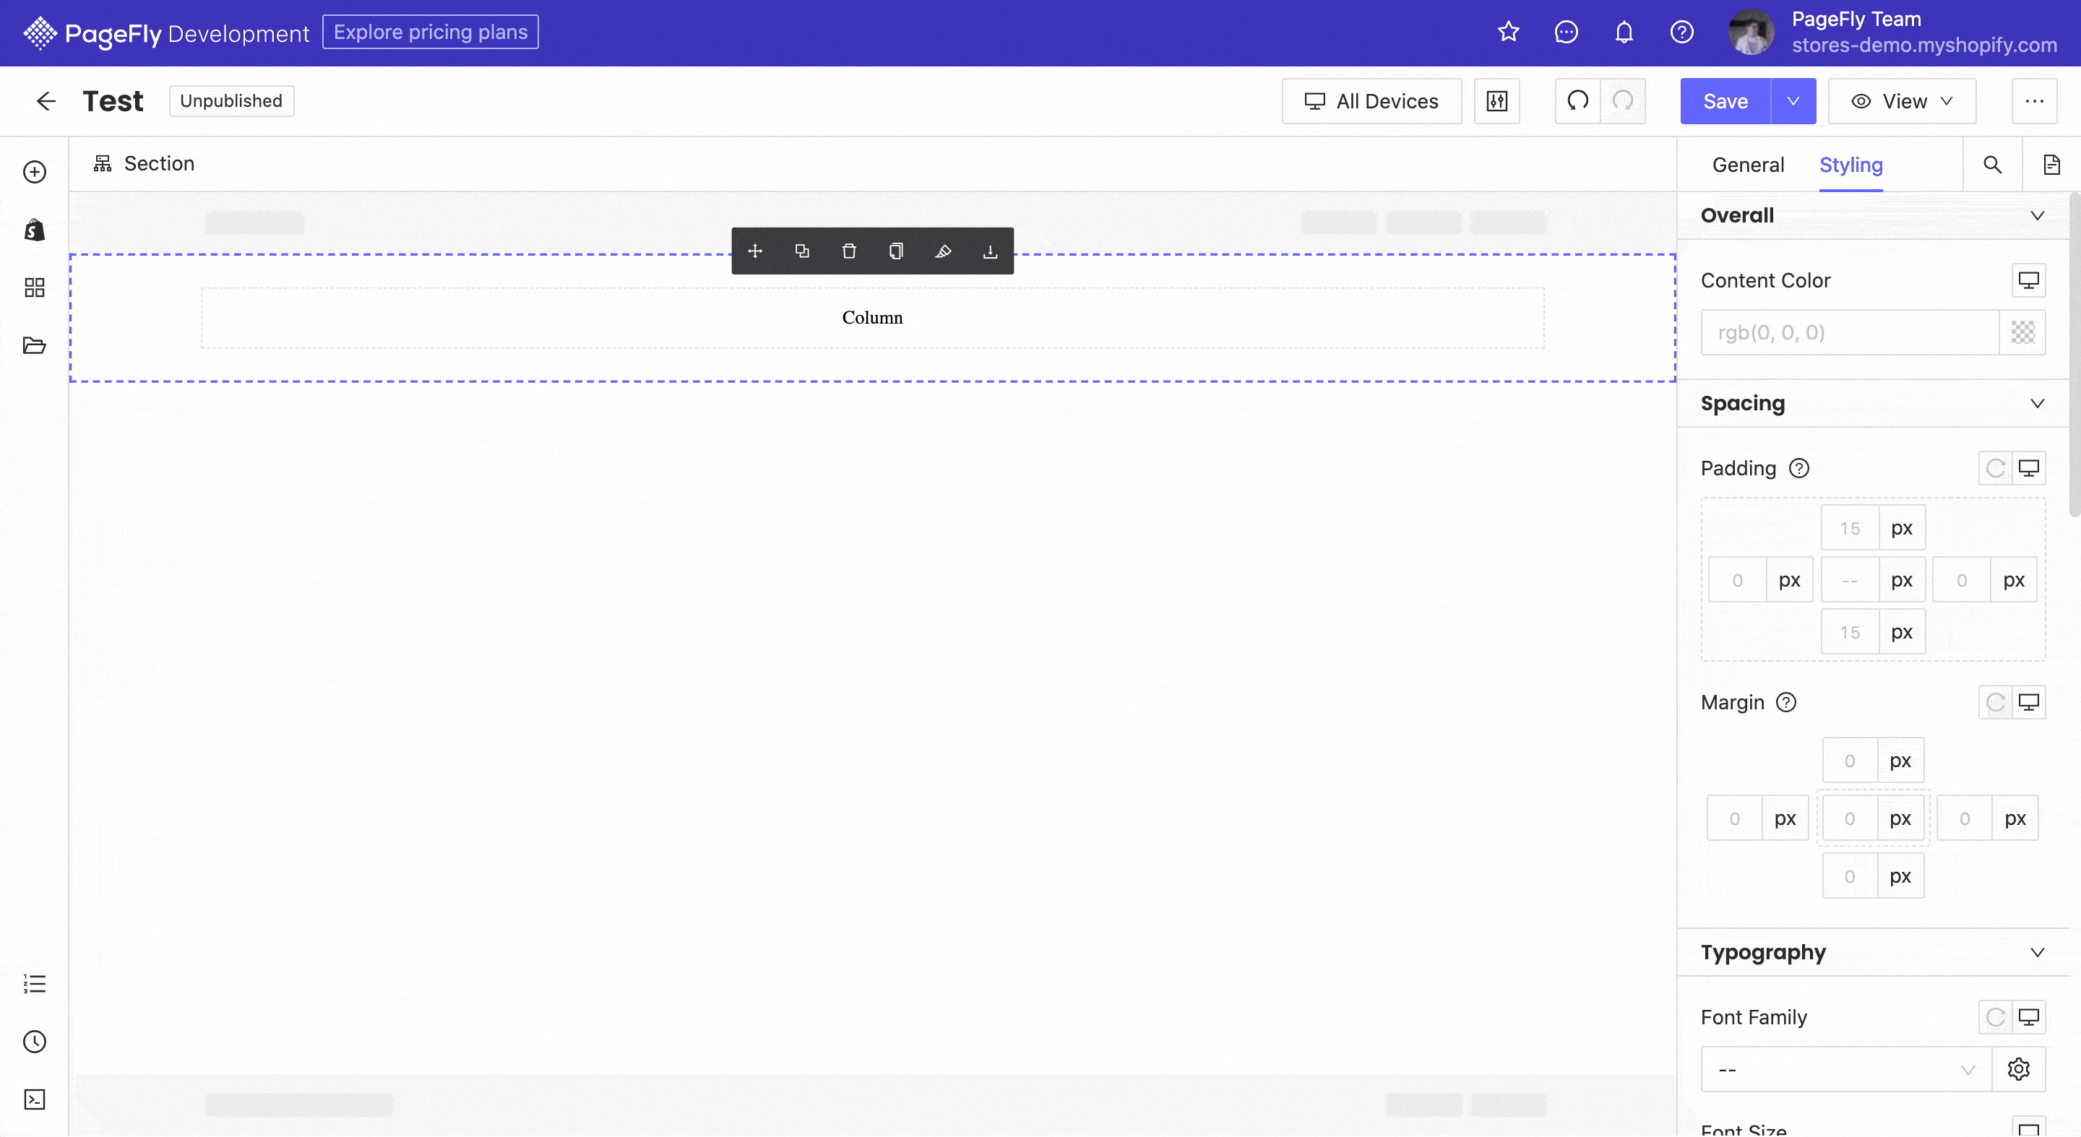Click the left margin value field

(x=1734, y=819)
